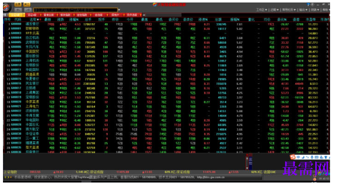The height and width of the screenshot is (184, 338).
Task: Click the 股票 button at top left
Action: click(18, 4)
